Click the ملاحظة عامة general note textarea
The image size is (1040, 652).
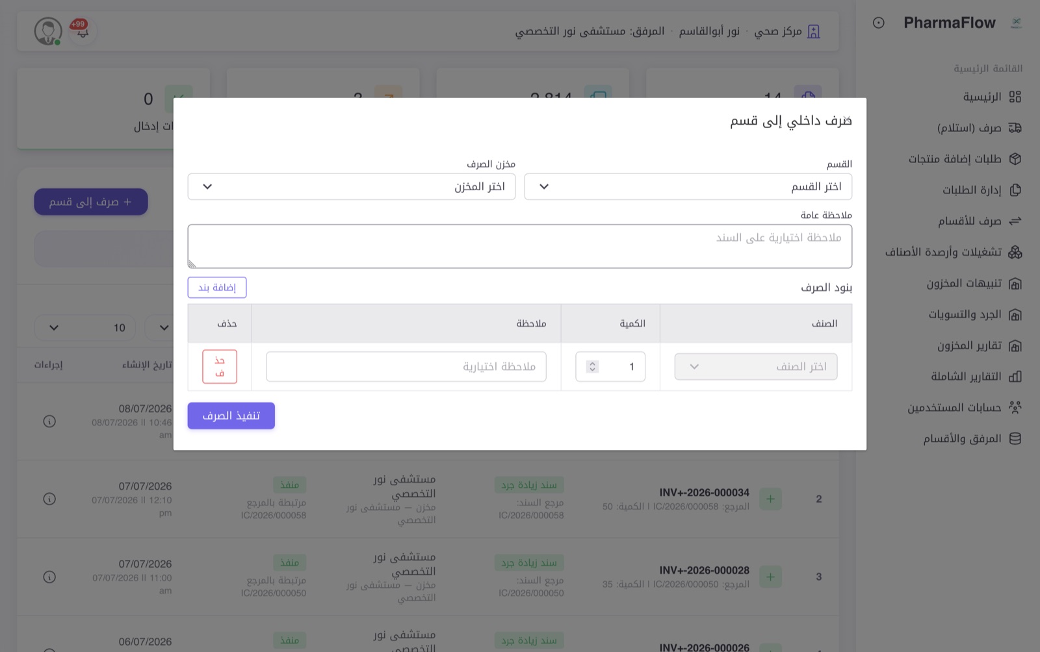coord(520,246)
